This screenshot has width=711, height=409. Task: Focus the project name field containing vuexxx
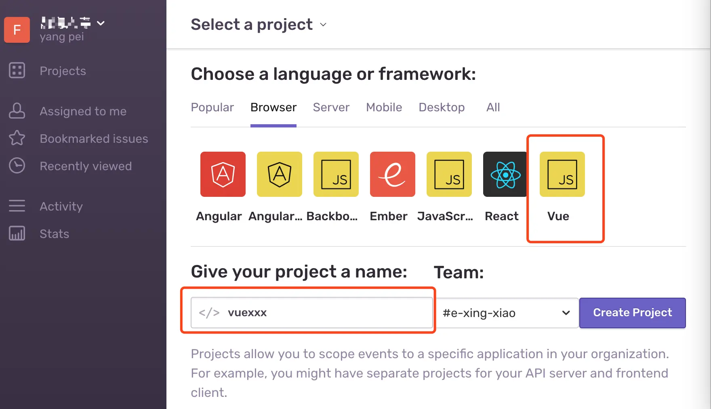[312, 313]
